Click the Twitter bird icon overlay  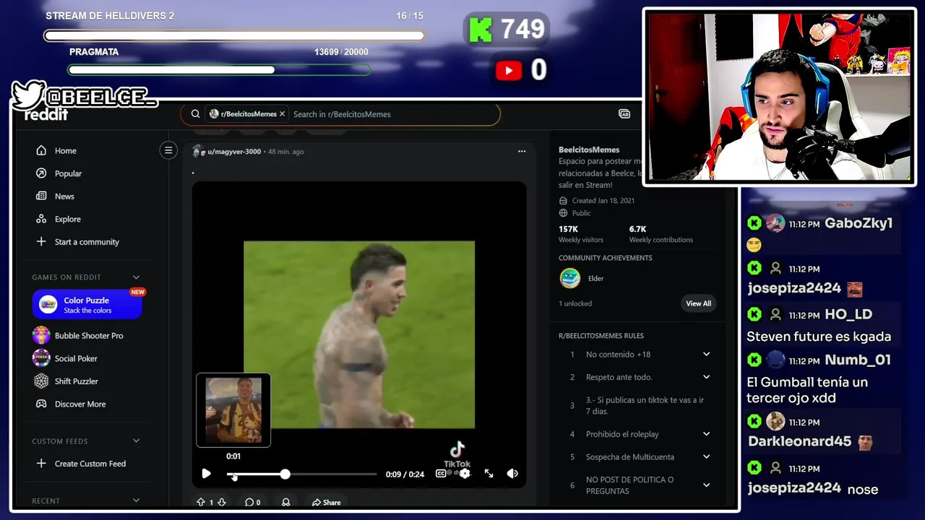29,96
